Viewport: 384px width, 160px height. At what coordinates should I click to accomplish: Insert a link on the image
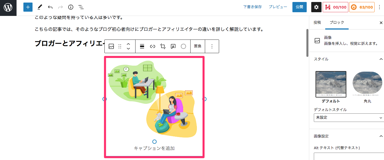click(x=153, y=46)
